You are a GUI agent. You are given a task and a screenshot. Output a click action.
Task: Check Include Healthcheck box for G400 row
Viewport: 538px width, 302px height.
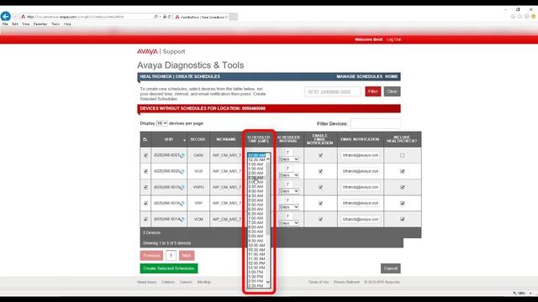coord(403,155)
